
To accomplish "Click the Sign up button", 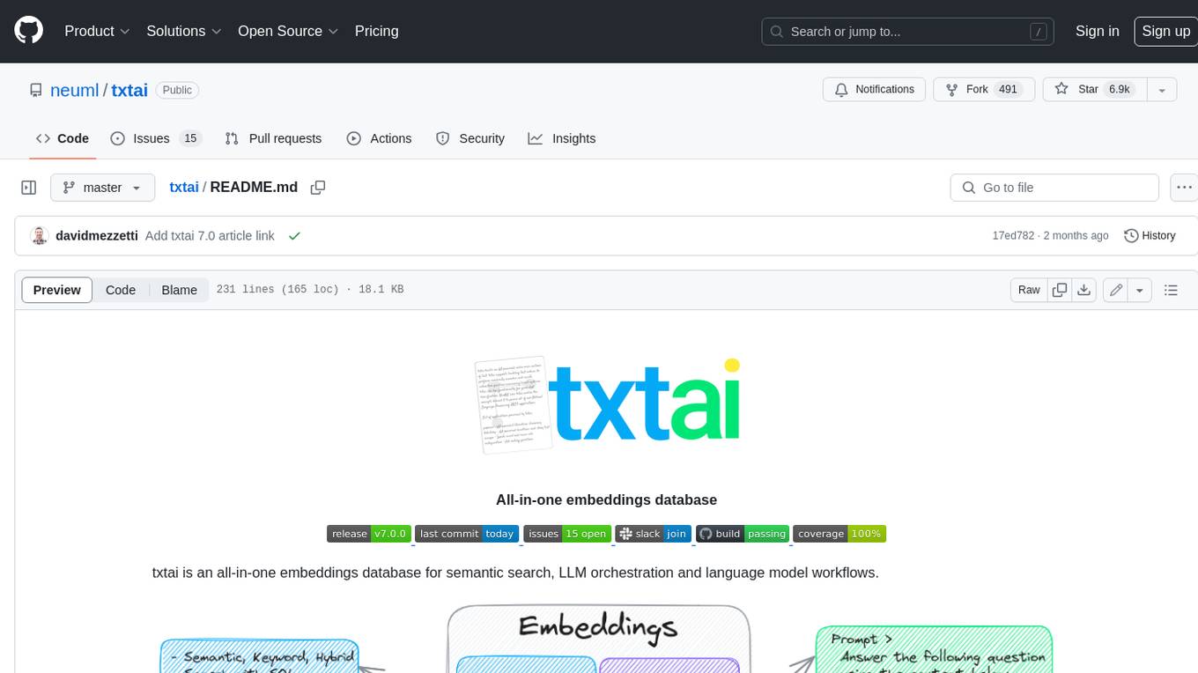I will 1165,31.
